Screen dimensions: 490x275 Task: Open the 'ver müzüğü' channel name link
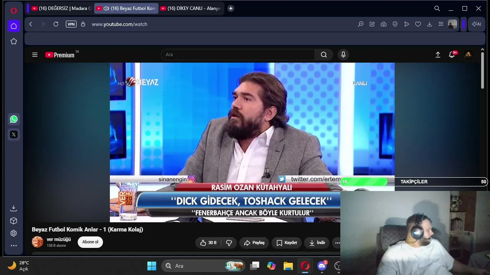point(59,239)
